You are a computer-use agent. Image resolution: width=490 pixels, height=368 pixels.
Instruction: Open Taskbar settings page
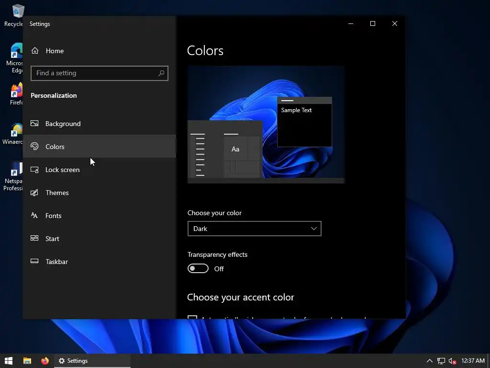coord(100,262)
